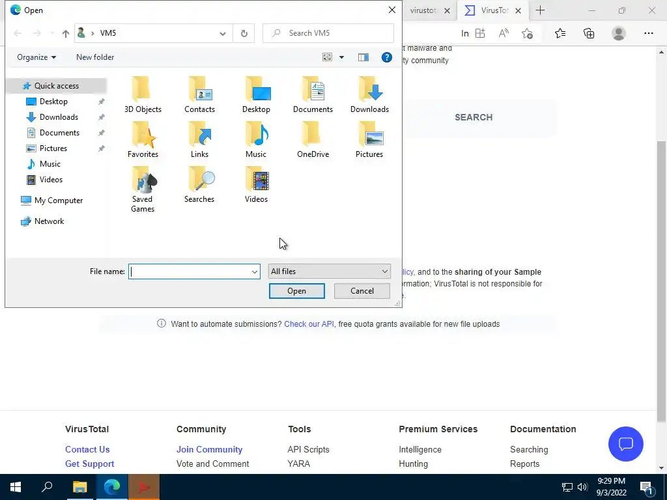Screen dimensions: 667x500
Task: Click the Open button
Action: [x=296, y=291]
